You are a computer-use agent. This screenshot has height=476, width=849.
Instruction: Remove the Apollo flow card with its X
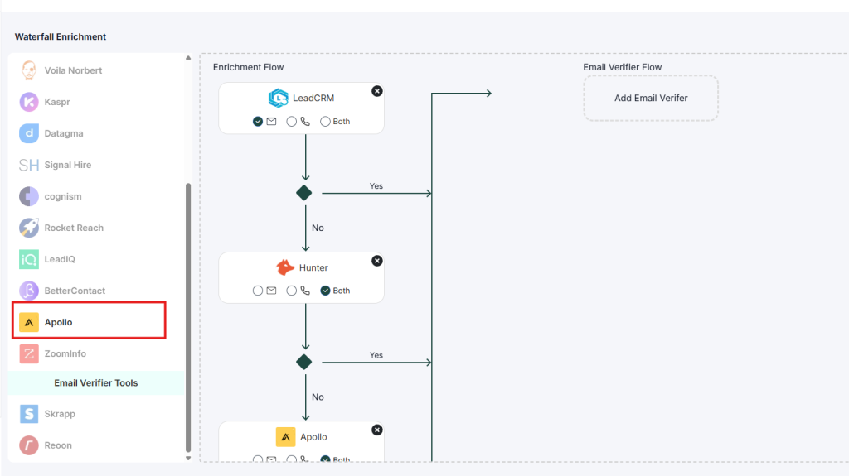click(x=377, y=430)
